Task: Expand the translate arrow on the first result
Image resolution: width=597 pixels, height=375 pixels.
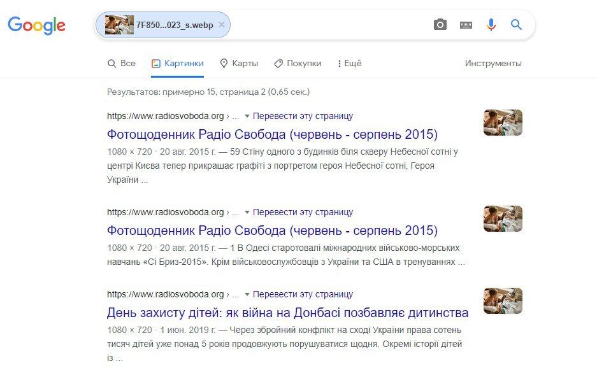Action: (248, 116)
